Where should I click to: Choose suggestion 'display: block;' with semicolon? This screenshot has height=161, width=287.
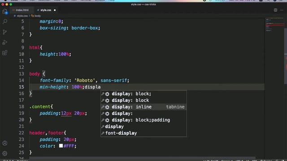click(143, 94)
